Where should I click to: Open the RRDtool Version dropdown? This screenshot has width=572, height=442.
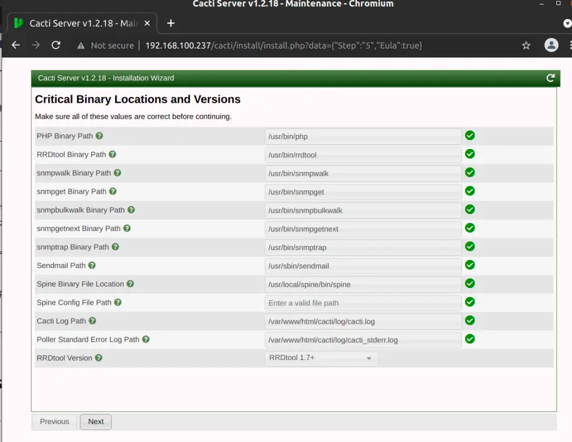(321, 358)
